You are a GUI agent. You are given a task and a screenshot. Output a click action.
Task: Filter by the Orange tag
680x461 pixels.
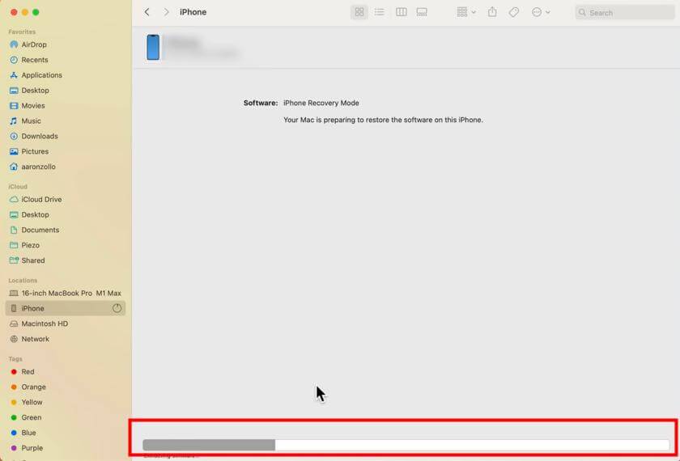tap(65, 387)
